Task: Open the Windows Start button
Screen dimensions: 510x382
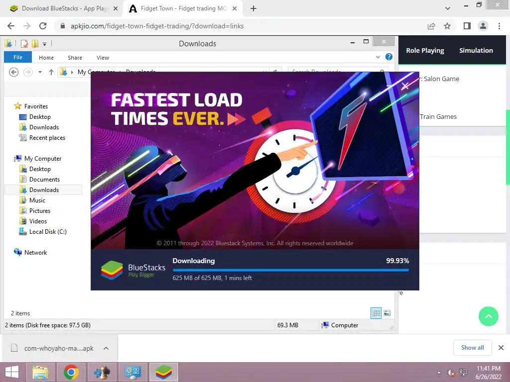Action: (x=12, y=372)
